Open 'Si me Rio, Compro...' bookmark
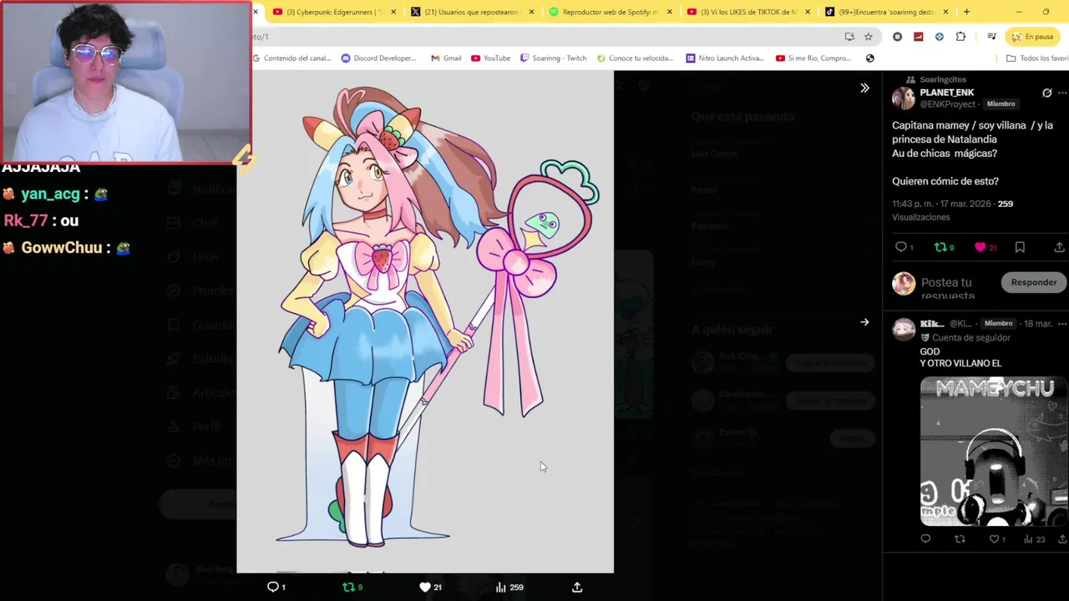This screenshot has width=1069, height=601. (813, 58)
